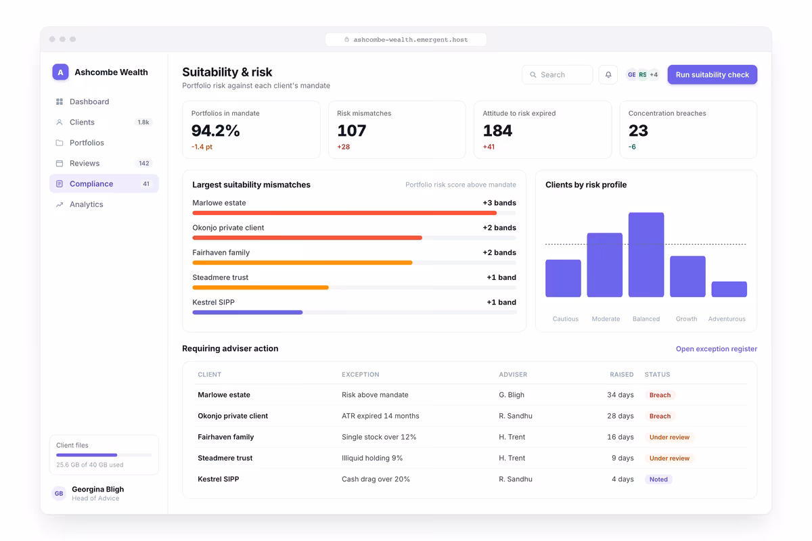Click the GE avatar in header
812x541 pixels.
click(631, 75)
